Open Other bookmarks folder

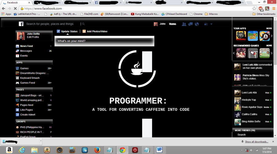[x=264, y=14]
